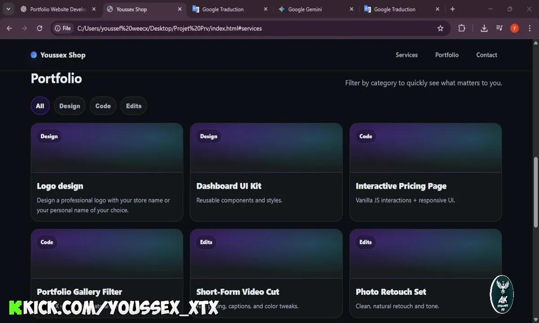Close the last Google Traduction tab
The width and height of the screenshot is (539, 323).
tap(437, 9)
